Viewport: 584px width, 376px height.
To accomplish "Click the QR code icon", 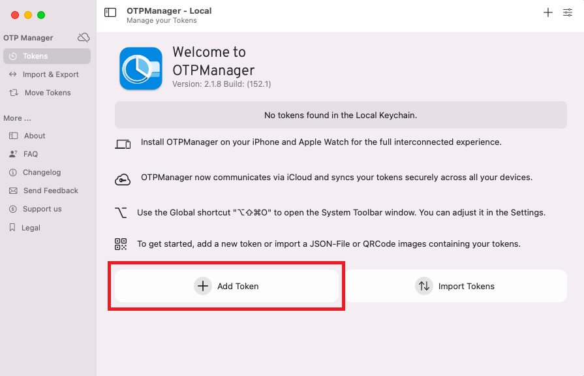I will pos(121,244).
